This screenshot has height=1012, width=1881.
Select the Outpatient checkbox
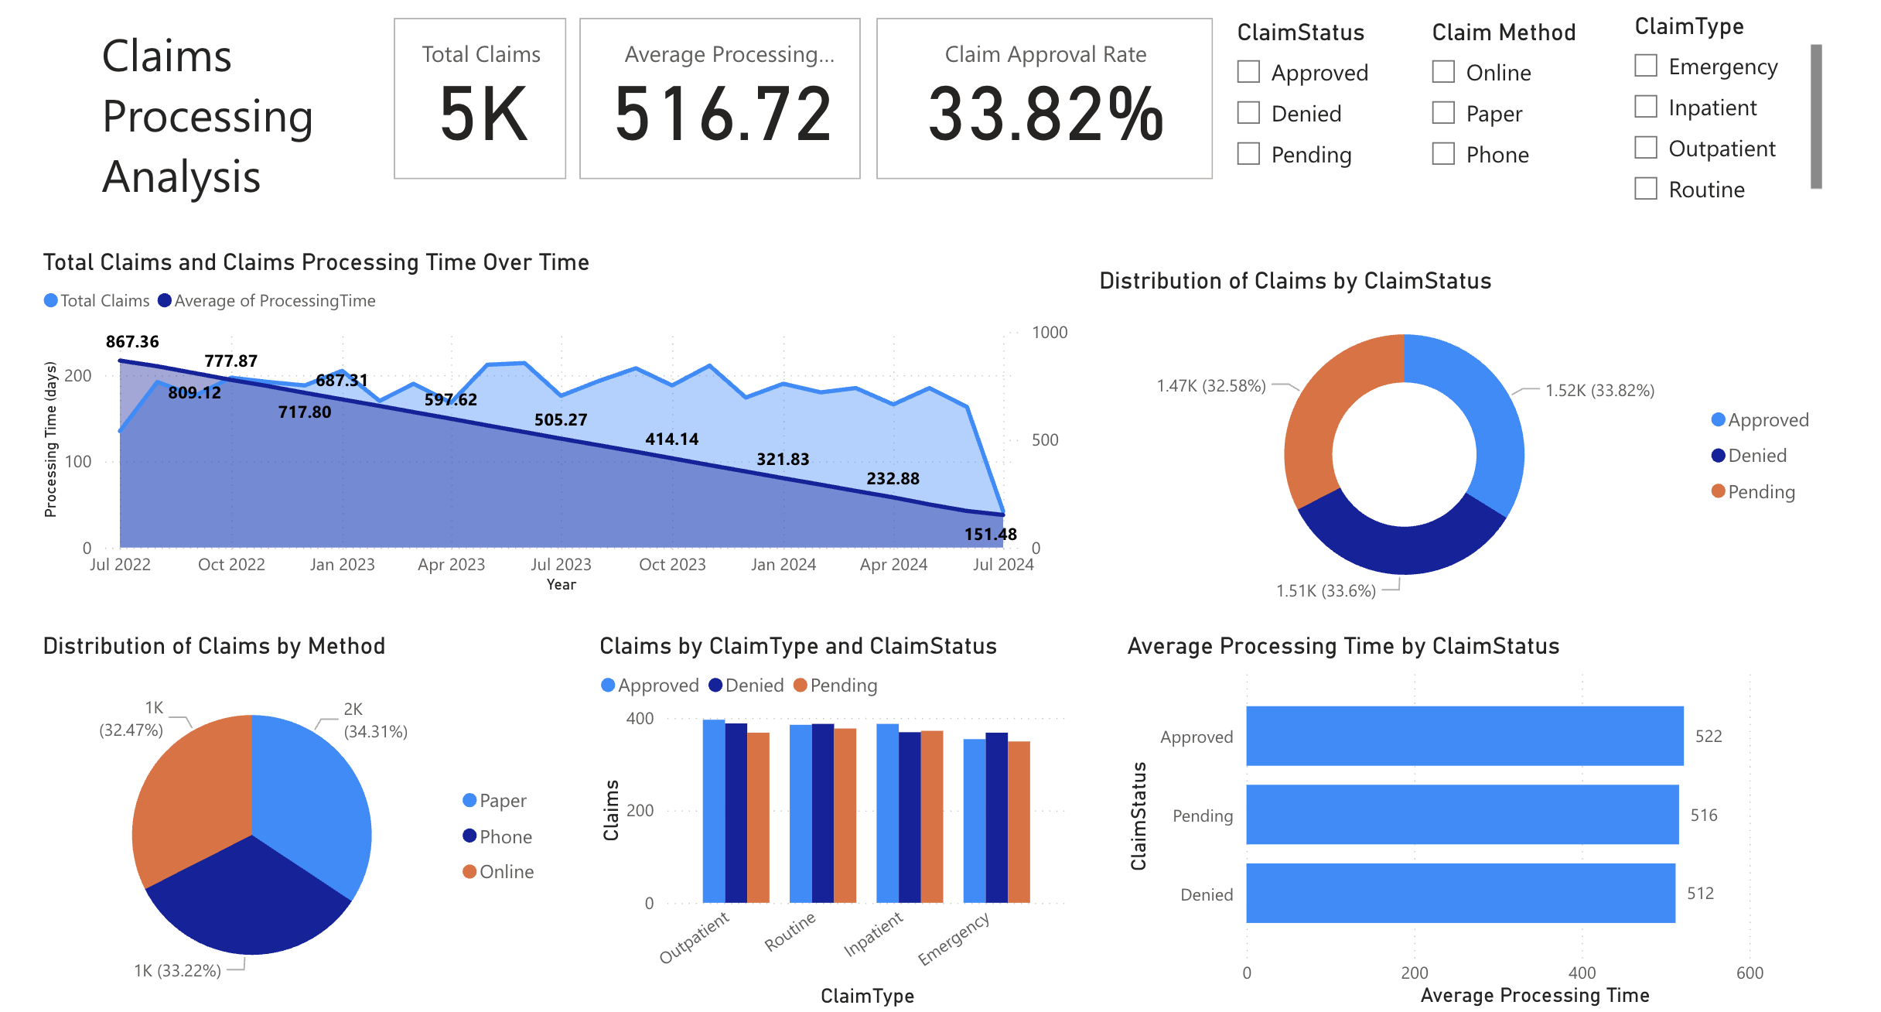1644,149
